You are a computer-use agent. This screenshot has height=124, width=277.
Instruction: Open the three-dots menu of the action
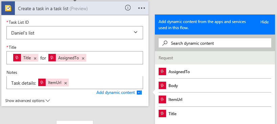coord(141,8)
